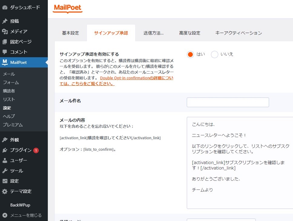Switch to the キーアクティベーション tab

pos(239,33)
